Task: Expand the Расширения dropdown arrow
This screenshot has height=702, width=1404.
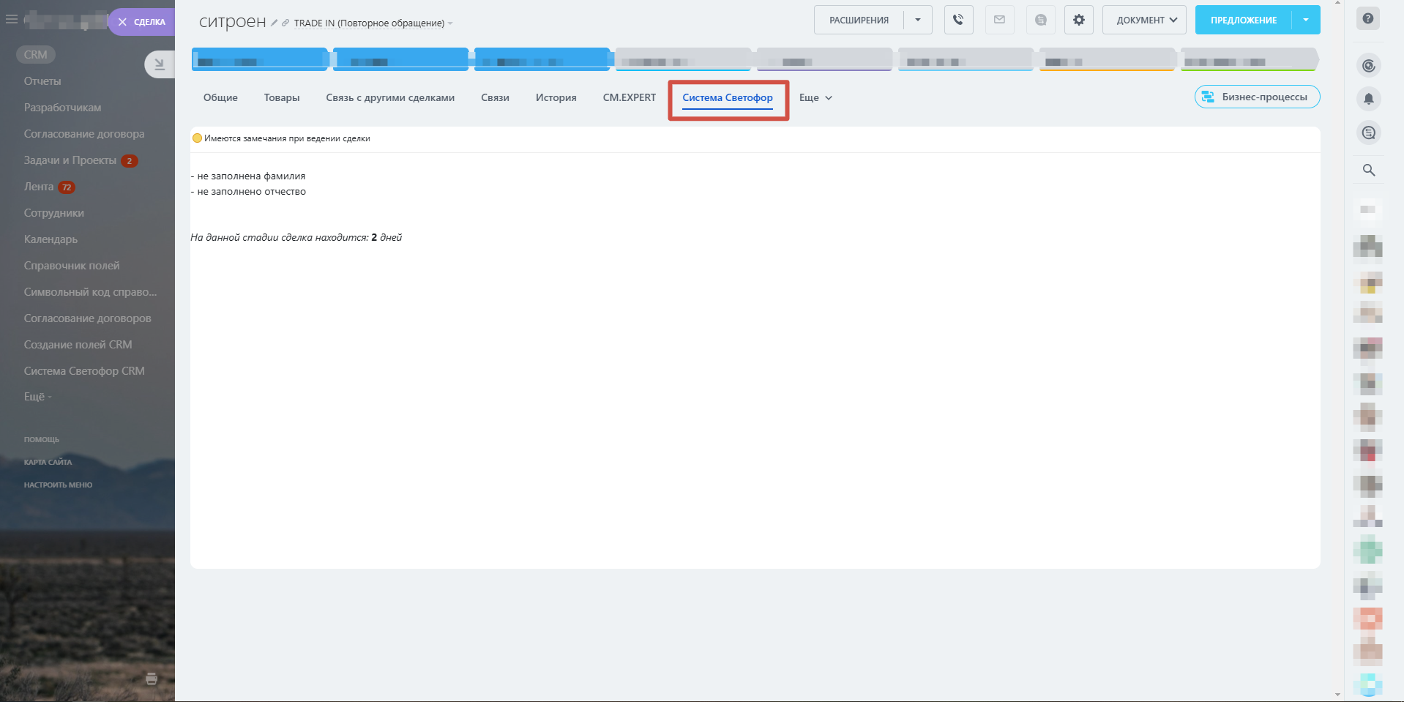Action: [918, 20]
